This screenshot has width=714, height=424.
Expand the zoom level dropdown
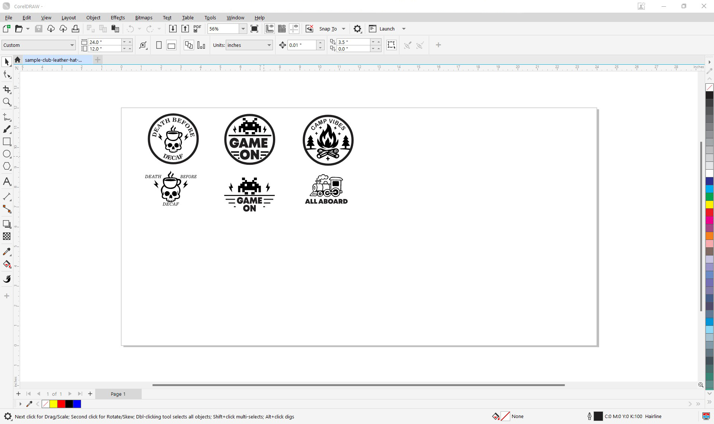(x=243, y=29)
